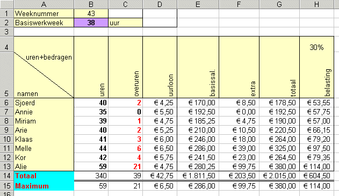Select row 14 header
Screen dimensions: 339x196
(6, 176)
